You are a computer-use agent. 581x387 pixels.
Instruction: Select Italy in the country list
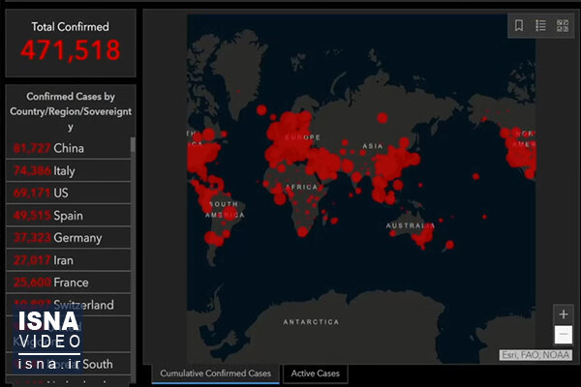(x=69, y=170)
